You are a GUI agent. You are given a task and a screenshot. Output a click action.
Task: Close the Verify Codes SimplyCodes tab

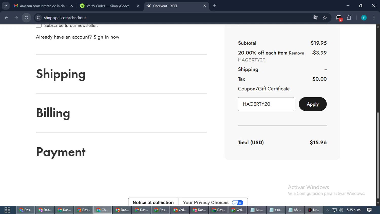[x=138, y=6]
